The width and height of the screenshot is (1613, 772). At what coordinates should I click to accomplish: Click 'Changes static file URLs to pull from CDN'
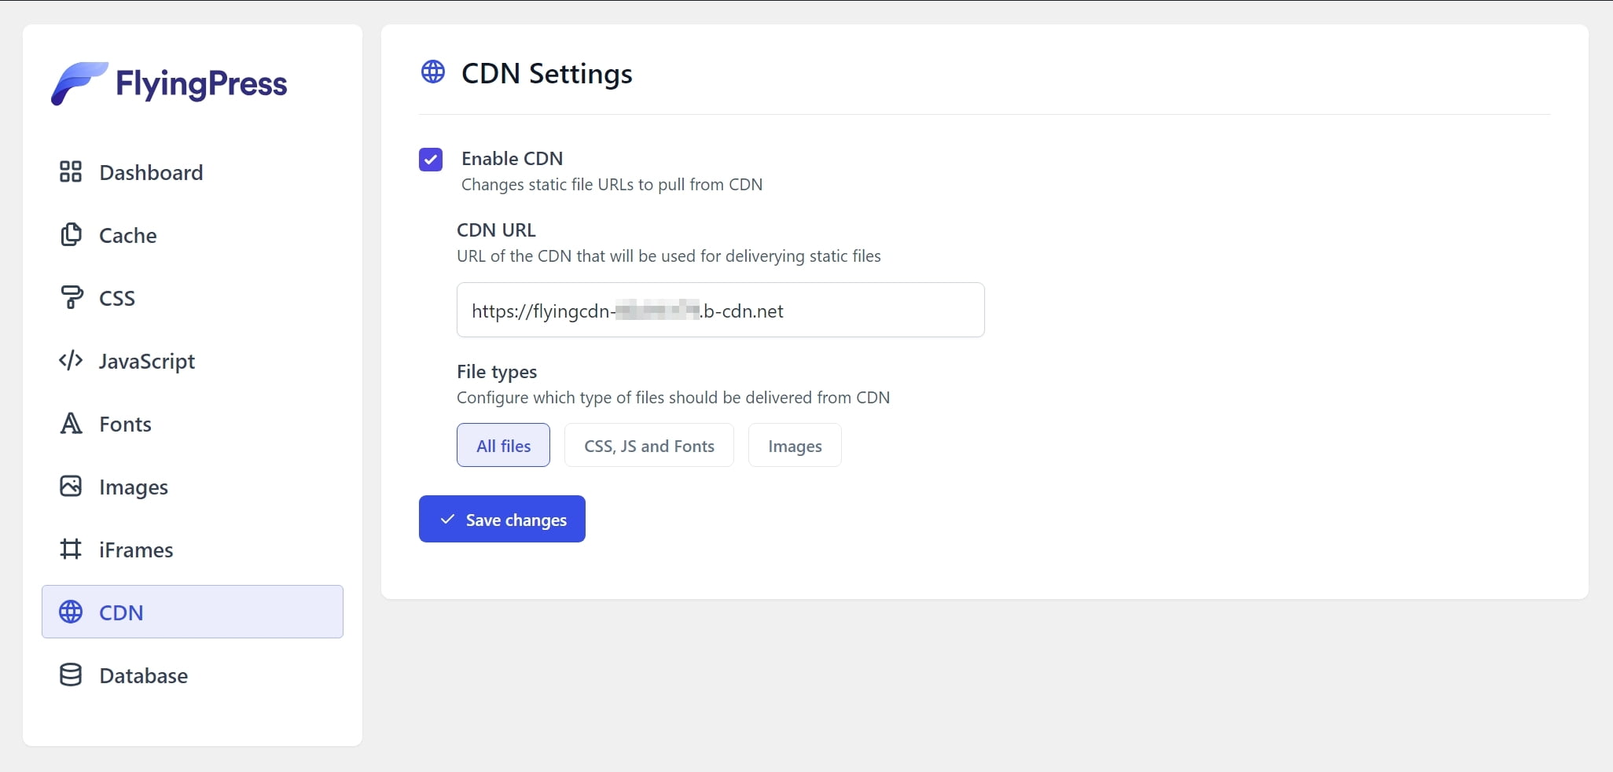pyautogui.click(x=612, y=184)
